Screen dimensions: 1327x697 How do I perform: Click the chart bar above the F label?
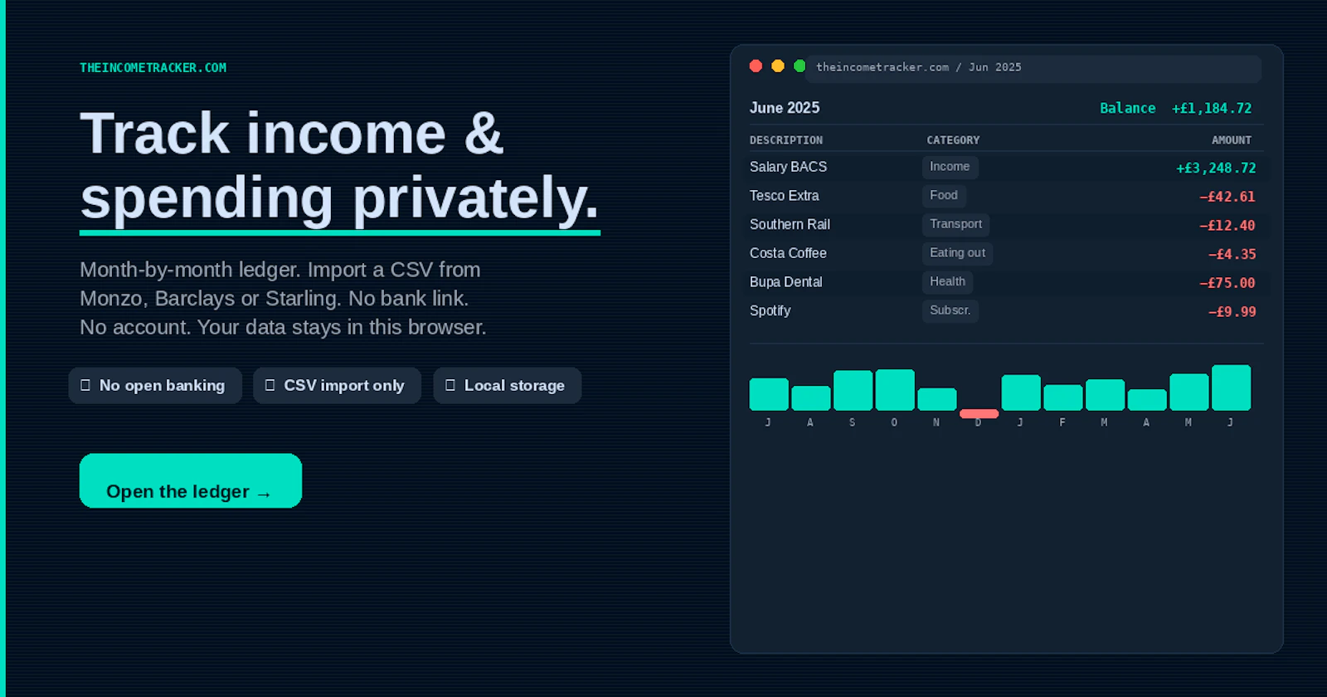1063,397
